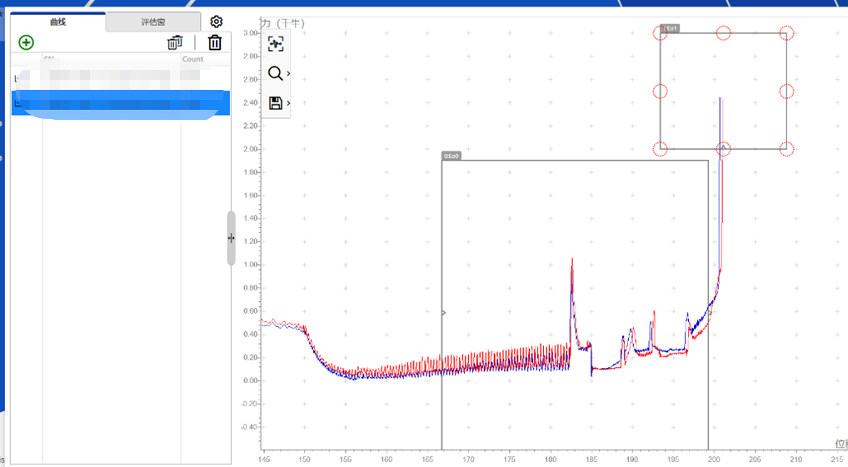Collapse the left panel using the splitter handle
This screenshot has height=467, width=848.
coord(231,238)
